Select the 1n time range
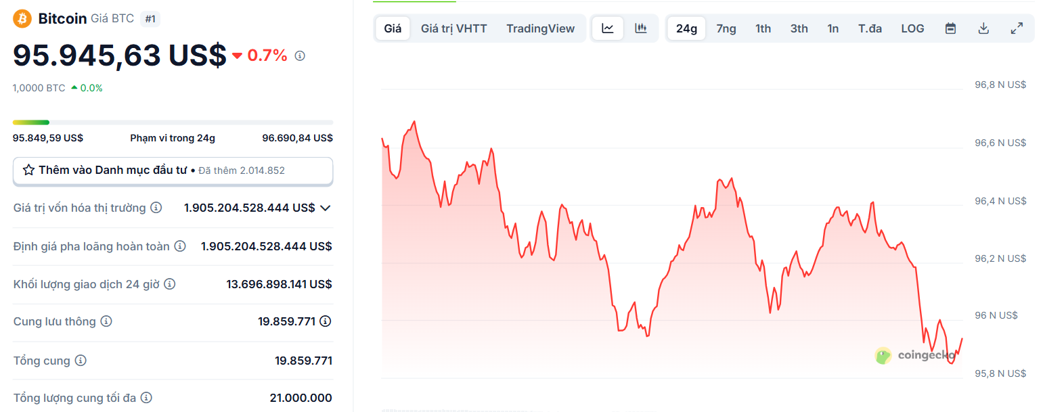Viewport: 1043px width, 412px height. (x=833, y=28)
